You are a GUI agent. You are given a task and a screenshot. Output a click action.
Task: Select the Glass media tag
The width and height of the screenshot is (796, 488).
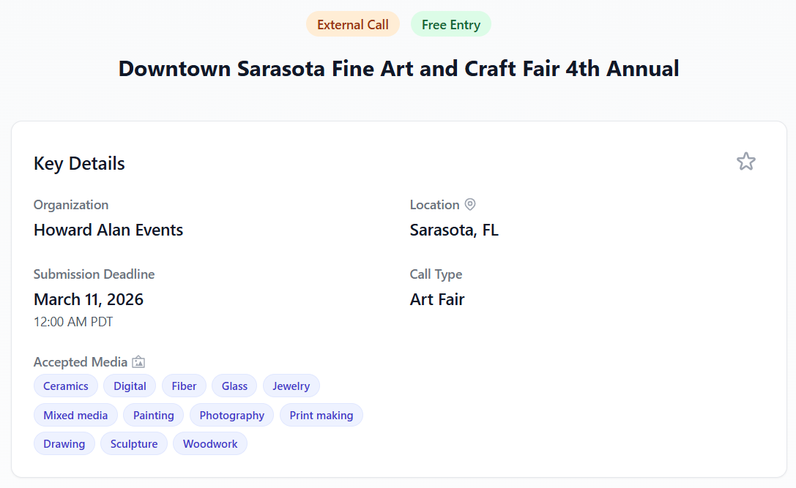(x=234, y=386)
